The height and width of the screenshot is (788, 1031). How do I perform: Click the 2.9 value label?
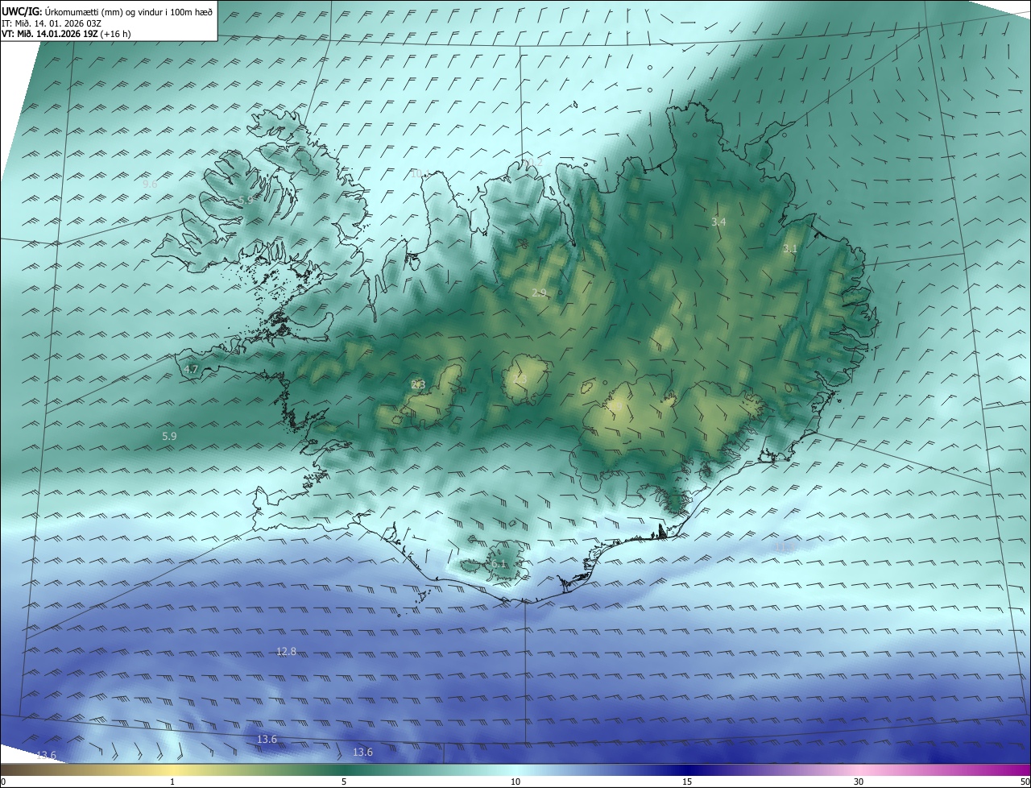[x=539, y=293]
